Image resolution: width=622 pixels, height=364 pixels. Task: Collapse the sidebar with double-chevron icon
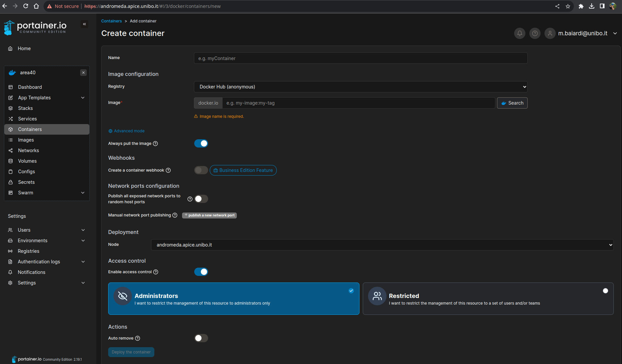pos(84,24)
